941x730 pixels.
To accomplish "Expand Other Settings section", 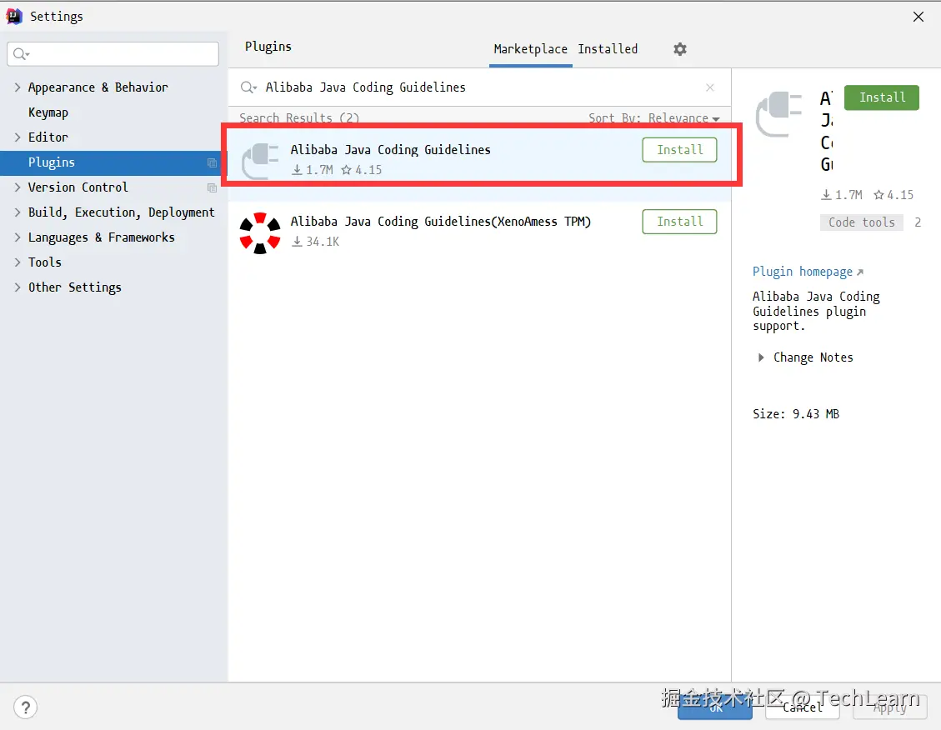I will click(x=18, y=287).
